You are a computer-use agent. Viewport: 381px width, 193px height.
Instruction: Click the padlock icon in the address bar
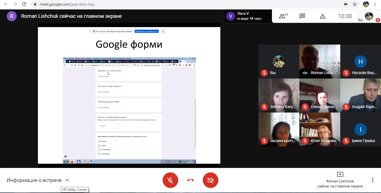coord(35,4)
